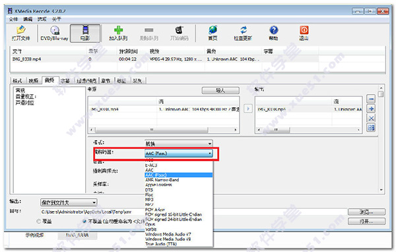Screen dimensions: 396x252
Task: Choose Flac from the codec list
Action: pyautogui.click(x=179, y=195)
